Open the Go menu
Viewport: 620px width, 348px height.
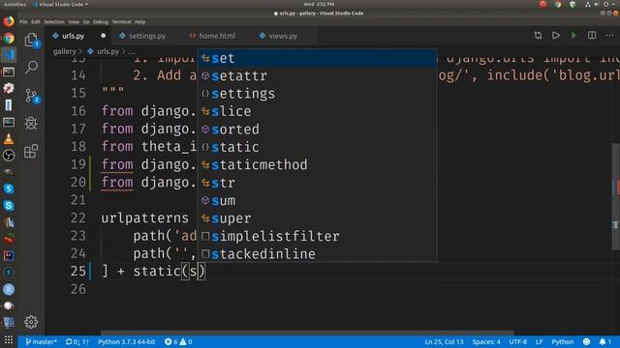pyautogui.click(x=86, y=21)
